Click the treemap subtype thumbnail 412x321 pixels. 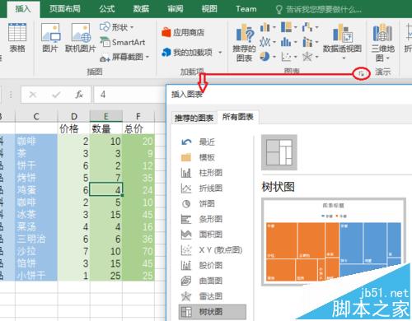[279, 152]
